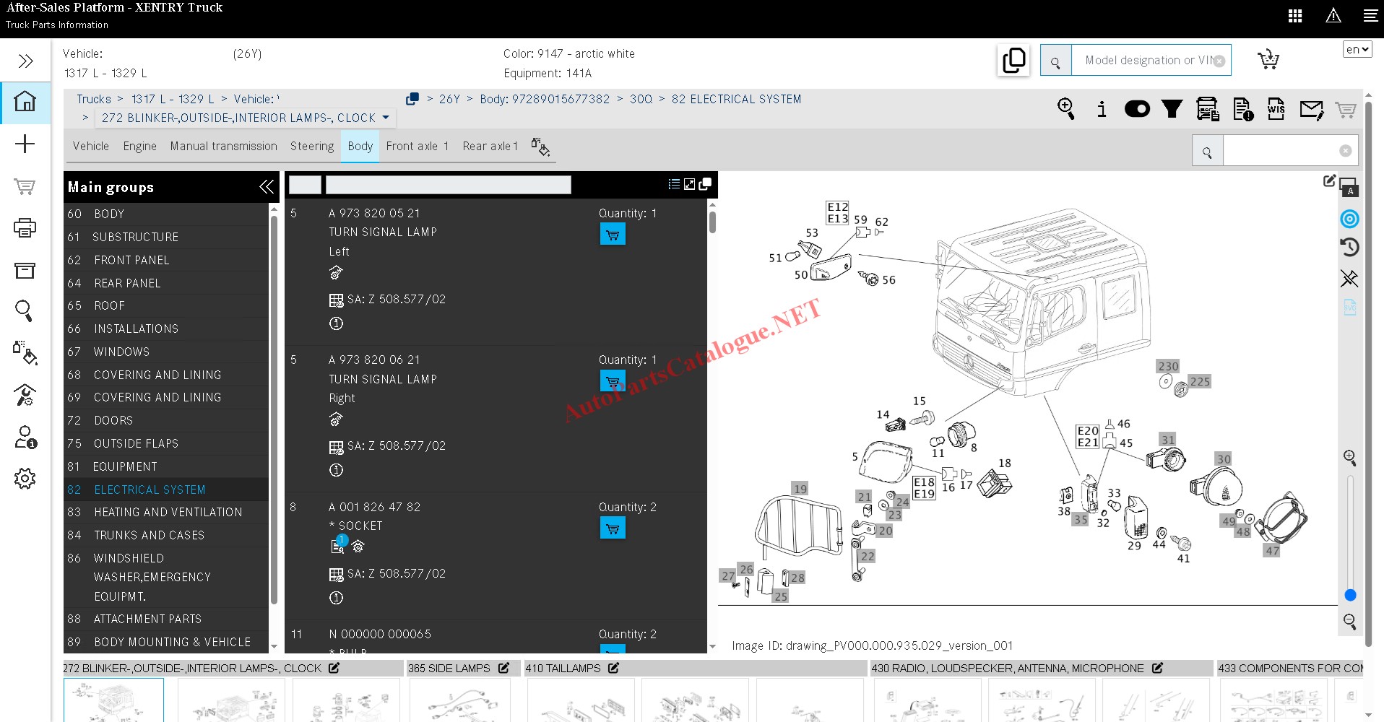Open the language dropdown 'en'
Image resolution: width=1384 pixels, height=722 pixels.
click(1357, 49)
